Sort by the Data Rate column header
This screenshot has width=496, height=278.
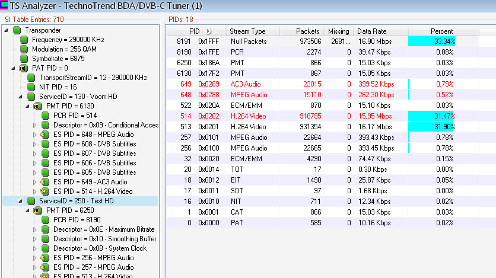[371, 31]
